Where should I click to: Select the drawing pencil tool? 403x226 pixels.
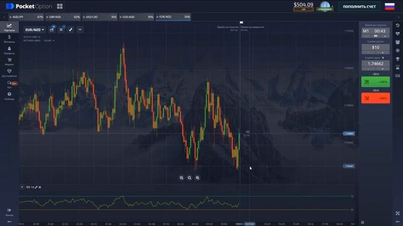(71, 30)
